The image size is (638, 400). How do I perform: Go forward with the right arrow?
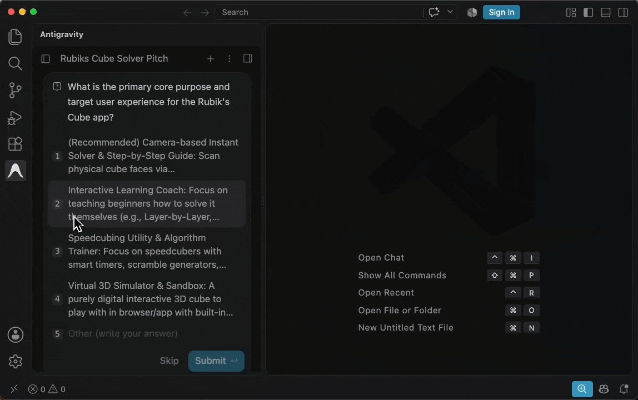click(x=205, y=13)
